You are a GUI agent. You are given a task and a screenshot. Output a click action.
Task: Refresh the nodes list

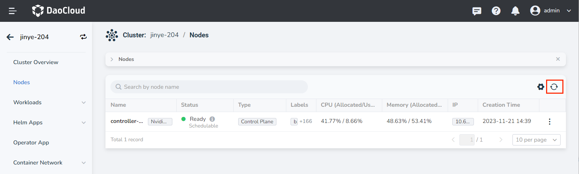(554, 87)
